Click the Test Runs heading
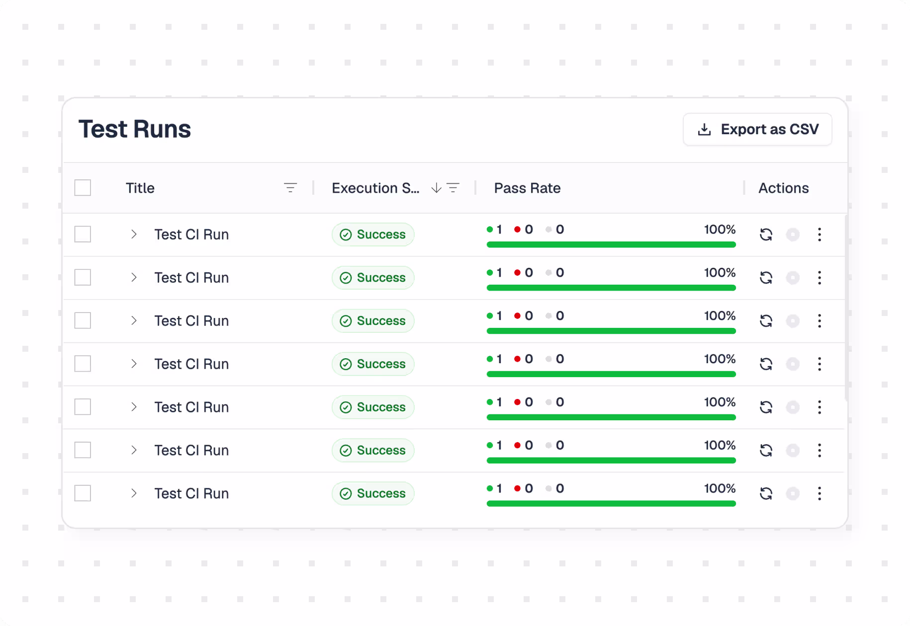The height and width of the screenshot is (626, 910). tap(135, 129)
